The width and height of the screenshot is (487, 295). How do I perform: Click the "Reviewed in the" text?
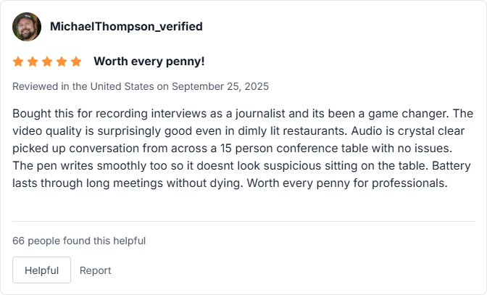50,86
